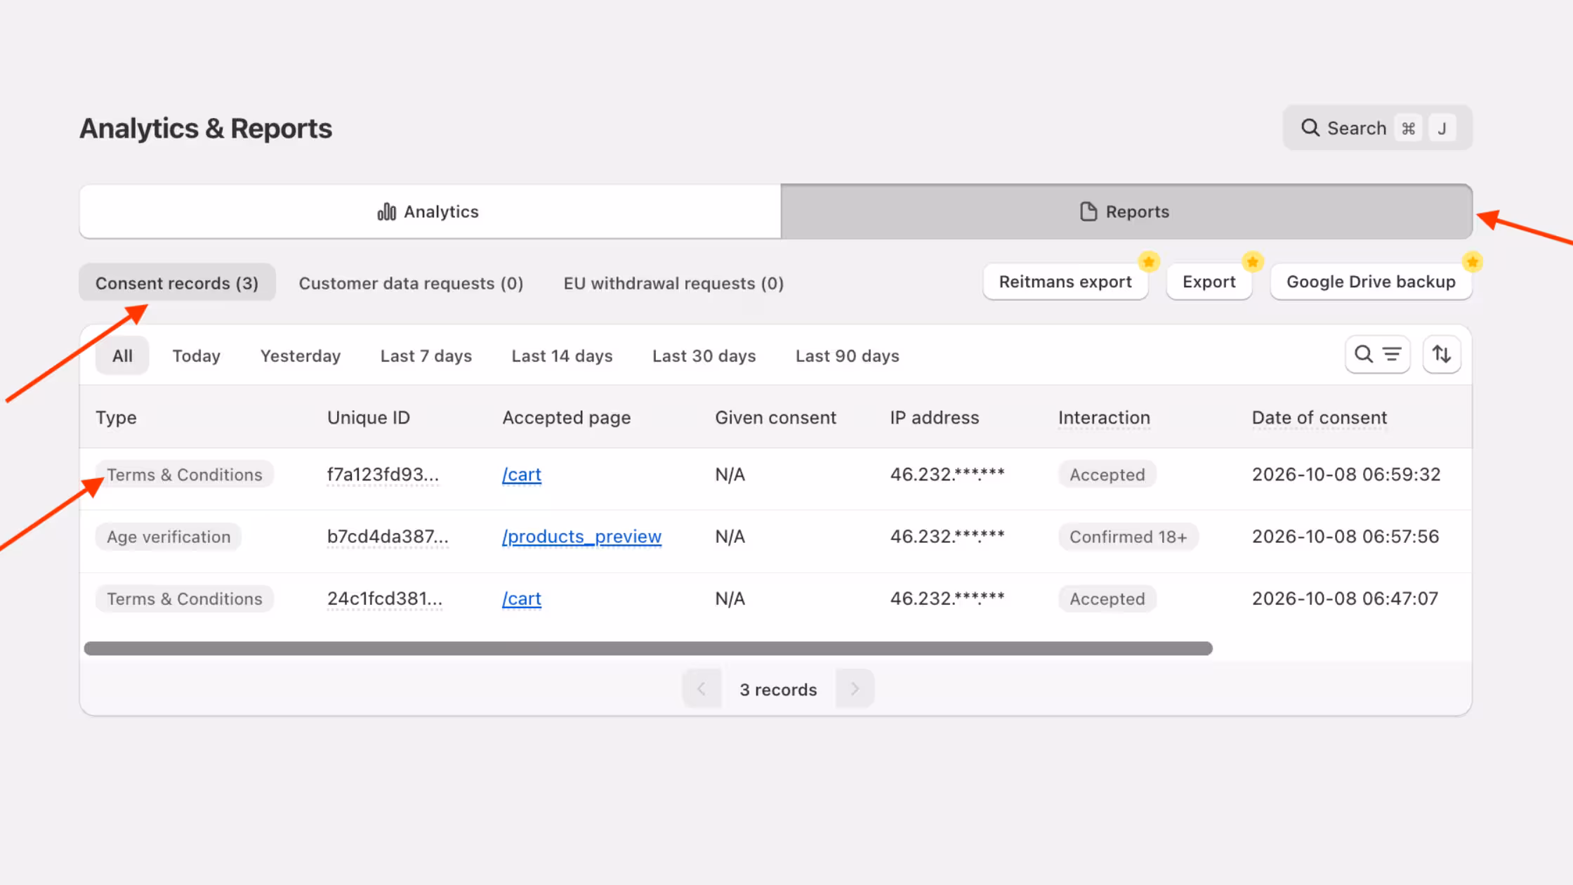This screenshot has width=1573, height=885.
Task: Switch to the Reports tab
Action: coord(1126,211)
